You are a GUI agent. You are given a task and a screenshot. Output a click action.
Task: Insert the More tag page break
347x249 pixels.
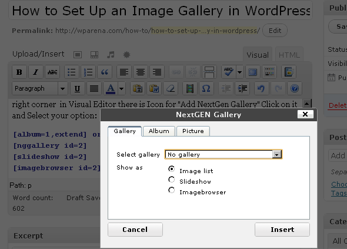coord(209,72)
